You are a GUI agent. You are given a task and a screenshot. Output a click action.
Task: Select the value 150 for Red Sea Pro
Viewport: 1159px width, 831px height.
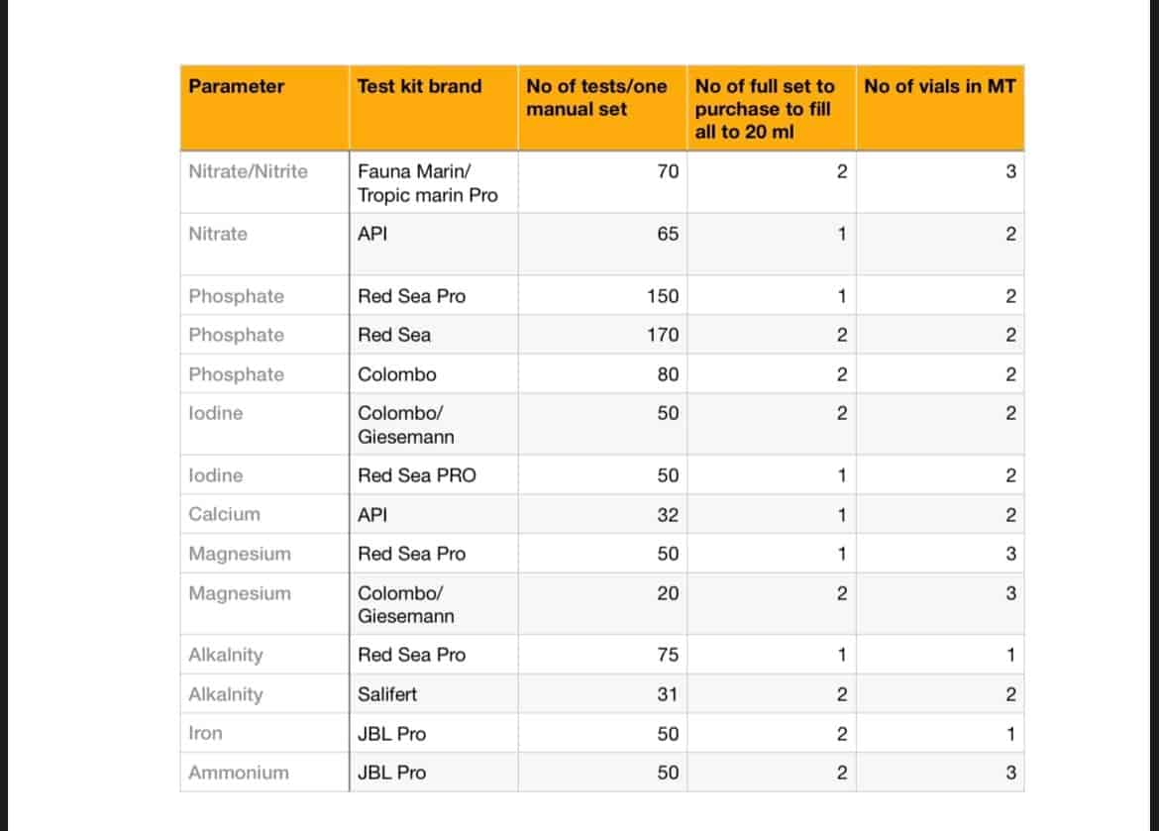tap(663, 296)
